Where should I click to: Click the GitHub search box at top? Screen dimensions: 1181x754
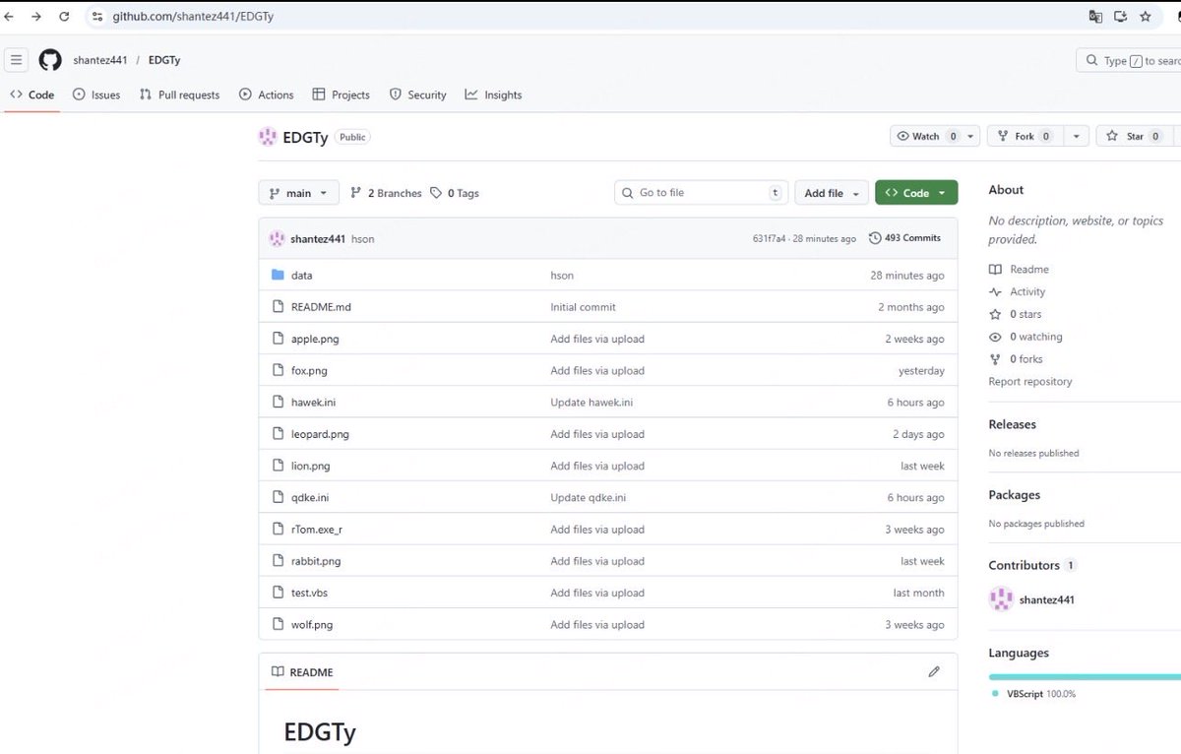[1129, 60]
